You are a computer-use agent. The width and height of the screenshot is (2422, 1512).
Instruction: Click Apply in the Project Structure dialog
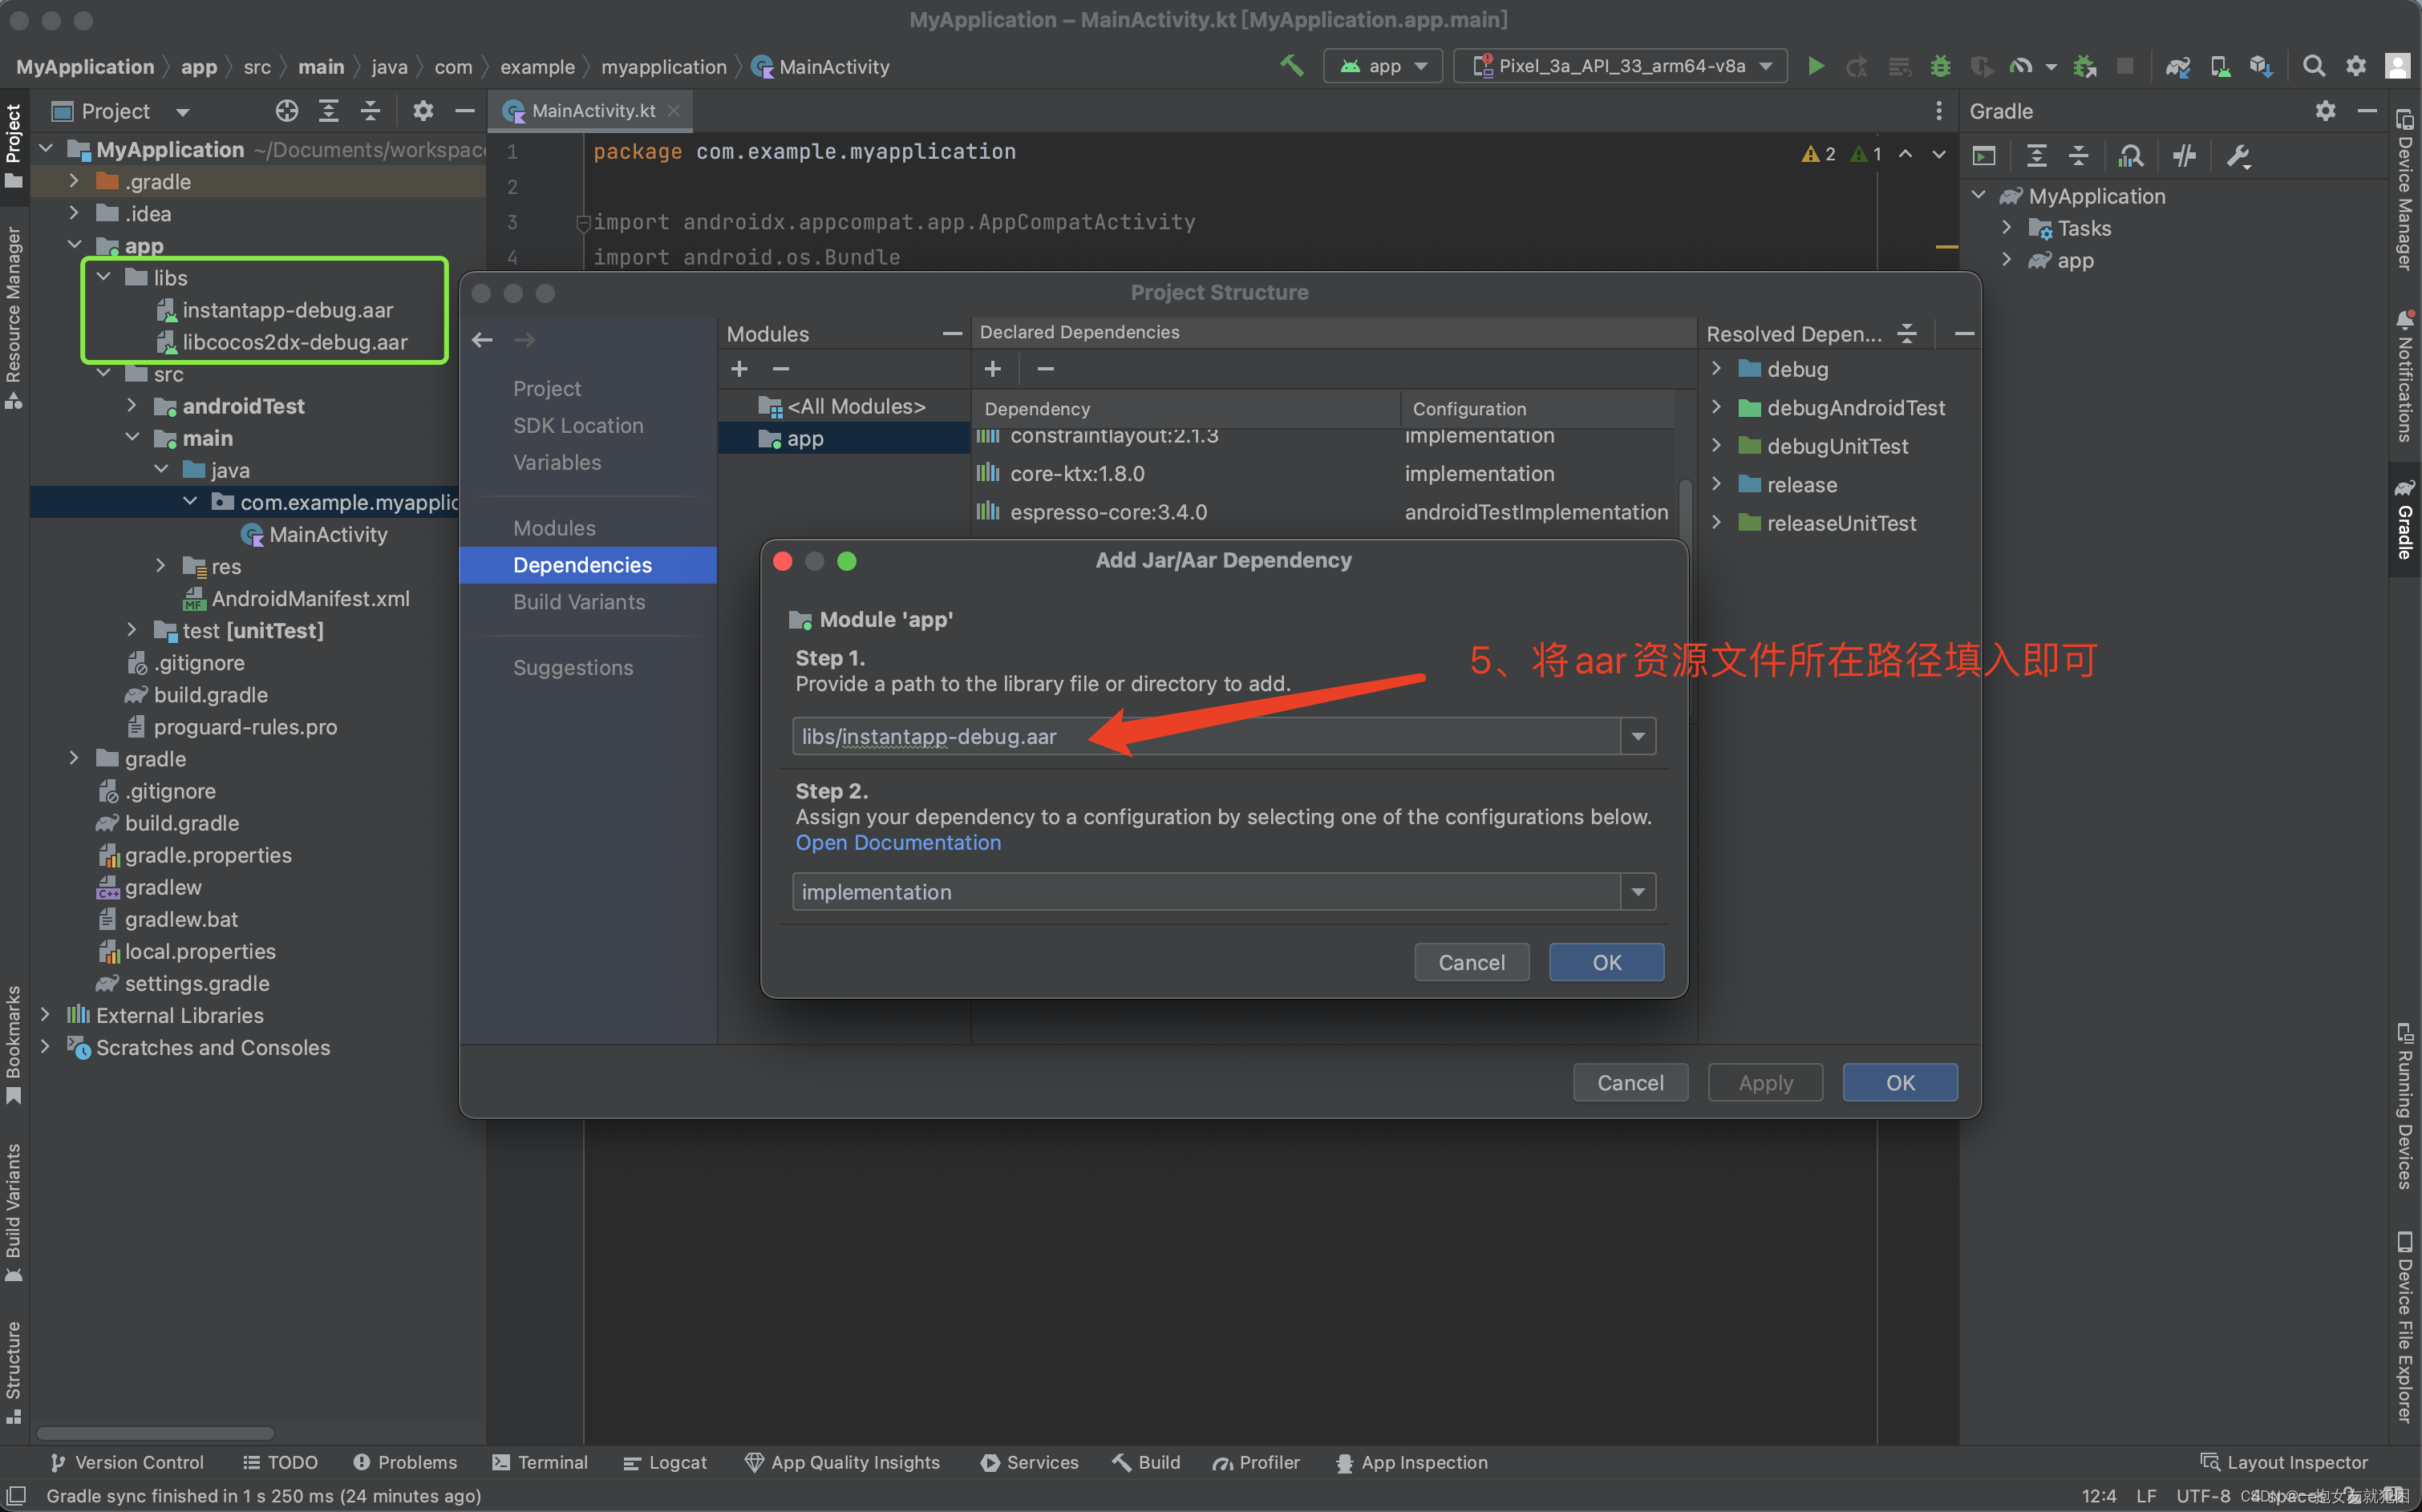pos(1765,1081)
